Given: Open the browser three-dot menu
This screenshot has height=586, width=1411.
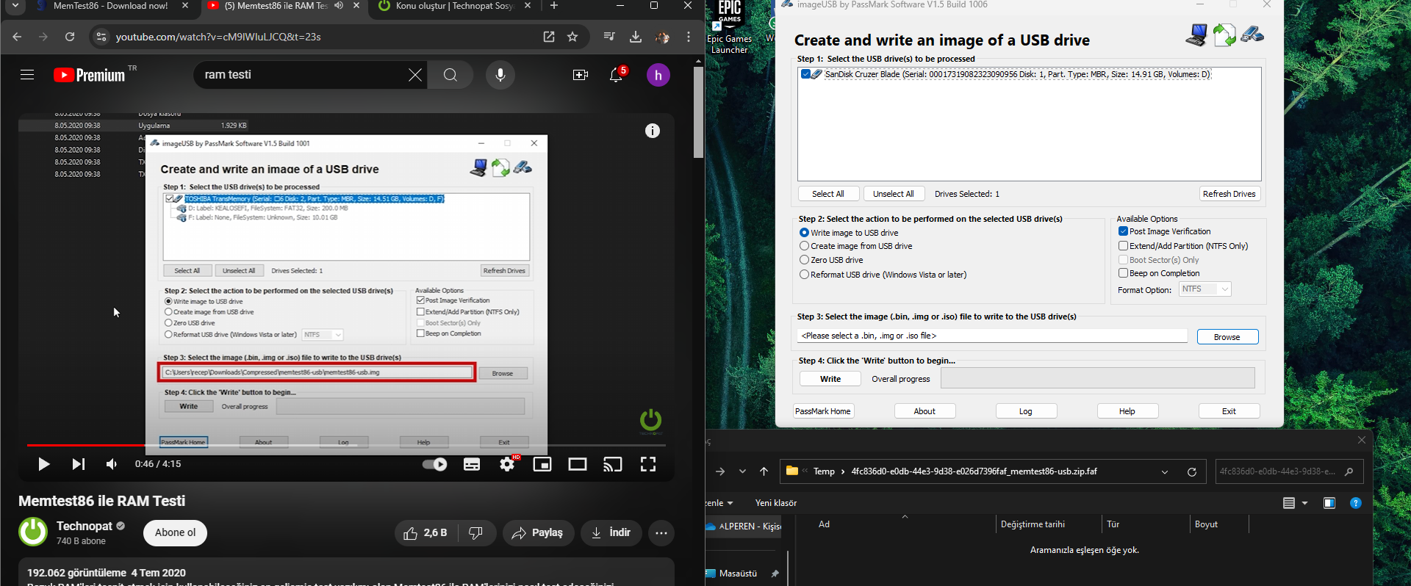Looking at the screenshot, I should (x=689, y=37).
